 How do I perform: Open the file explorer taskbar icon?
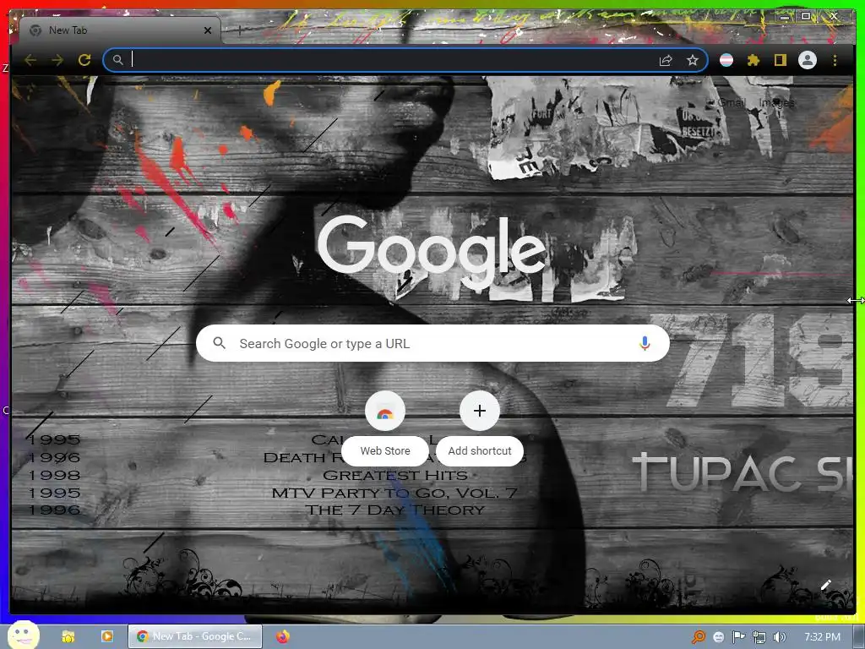[x=68, y=636]
